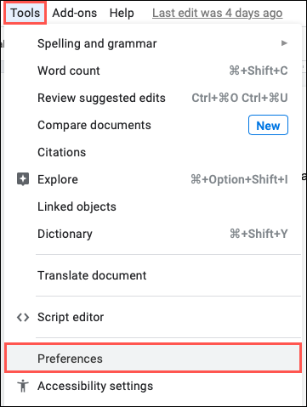
Task: Open Preferences in the Tools menu
Action: pos(153,359)
